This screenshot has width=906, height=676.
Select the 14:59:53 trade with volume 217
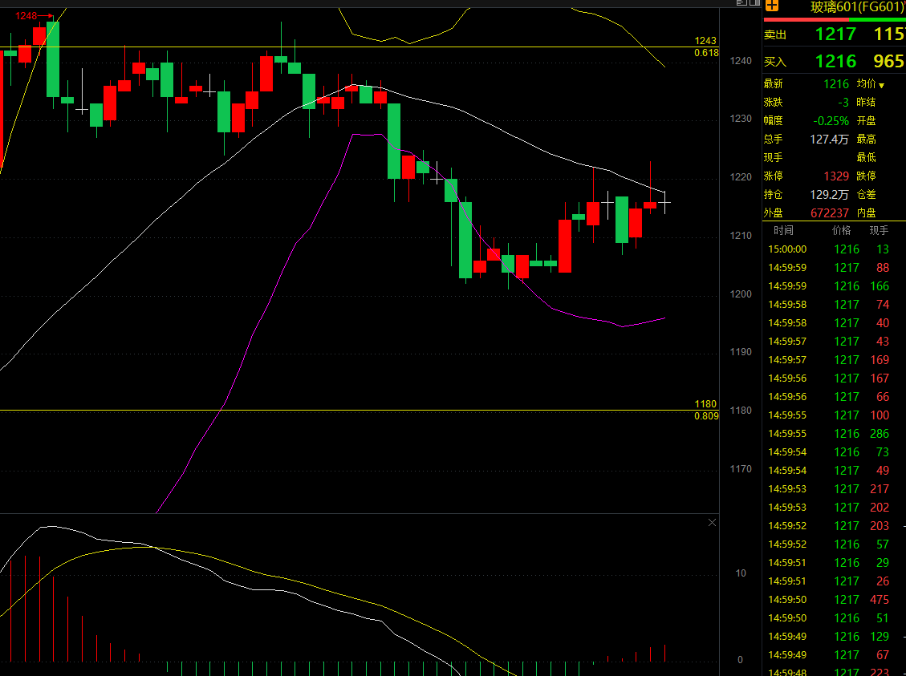pyautogui.click(x=834, y=489)
